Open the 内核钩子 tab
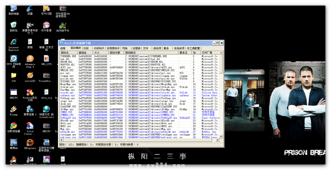The width and height of the screenshot is (331, 170). [x=99, y=48]
